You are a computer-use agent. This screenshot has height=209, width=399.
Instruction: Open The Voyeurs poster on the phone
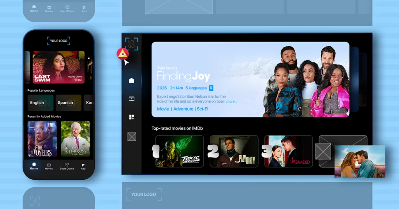point(42,139)
